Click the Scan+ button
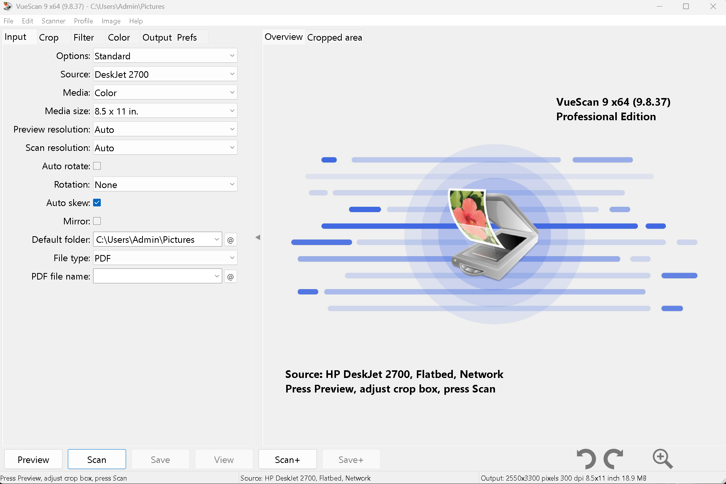The height and width of the screenshot is (484, 726). [x=288, y=459]
